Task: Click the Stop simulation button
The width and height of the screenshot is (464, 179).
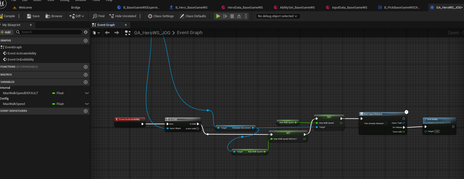Action: click(232, 16)
